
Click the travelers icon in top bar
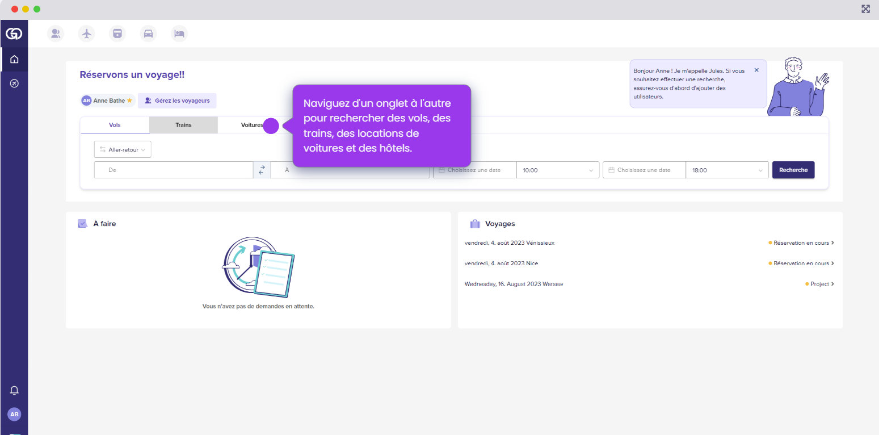(x=55, y=34)
